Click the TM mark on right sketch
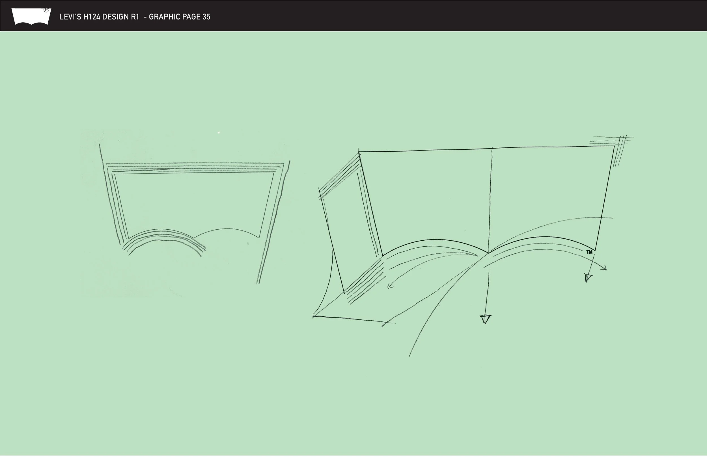Screen dimensions: 707x457 (589, 252)
